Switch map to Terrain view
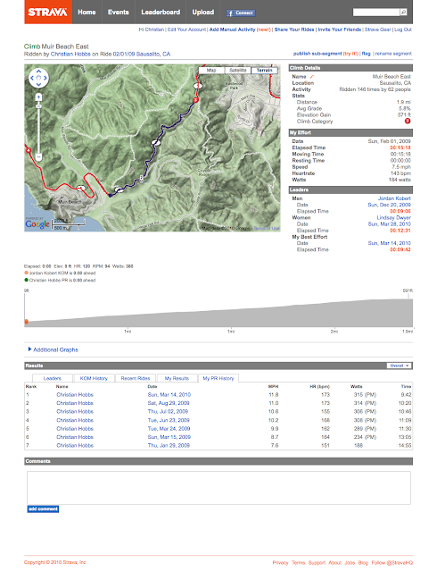Image resolution: width=437 pixels, height=572 pixels. click(x=264, y=70)
